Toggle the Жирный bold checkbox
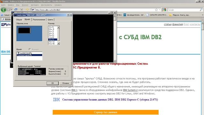204x115 pixels. 30,50
